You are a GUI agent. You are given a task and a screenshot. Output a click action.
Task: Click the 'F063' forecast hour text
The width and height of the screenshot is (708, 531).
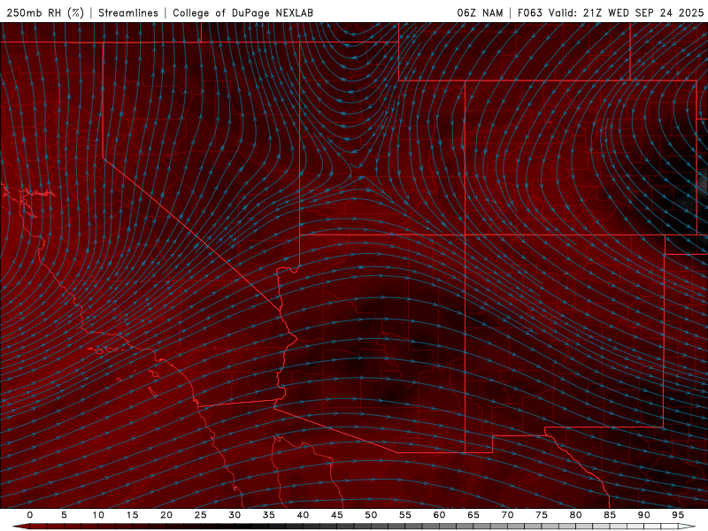tap(529, 12)
